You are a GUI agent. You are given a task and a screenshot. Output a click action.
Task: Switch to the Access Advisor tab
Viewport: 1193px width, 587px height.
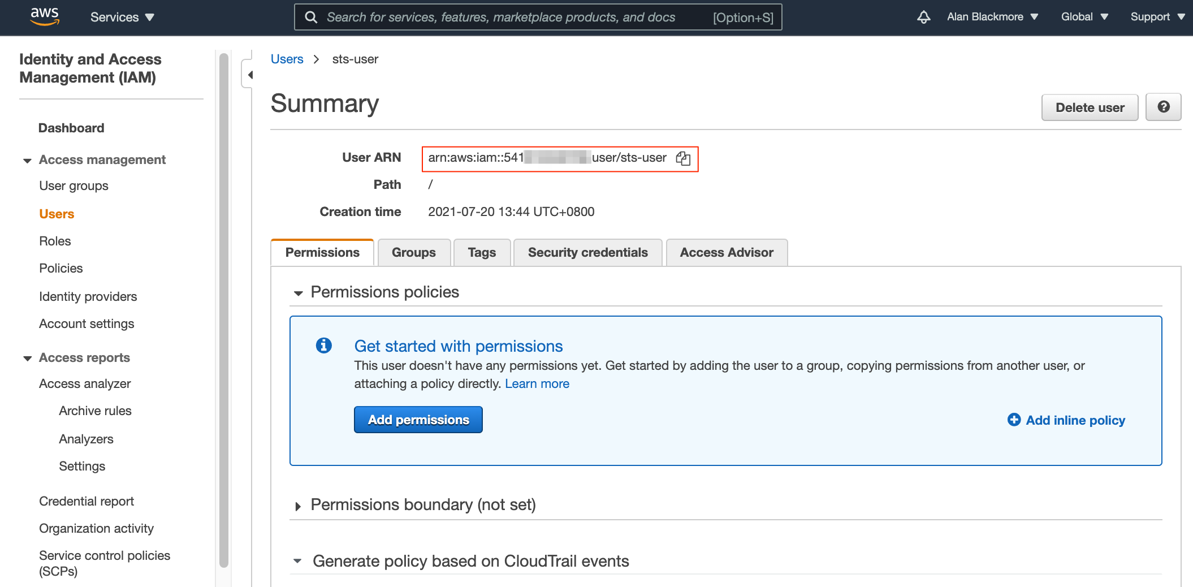(727, 252)
